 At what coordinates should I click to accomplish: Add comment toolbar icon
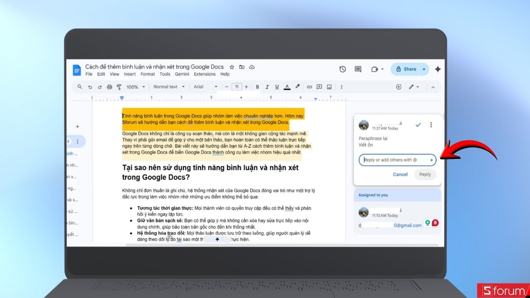tap(319, 87)
